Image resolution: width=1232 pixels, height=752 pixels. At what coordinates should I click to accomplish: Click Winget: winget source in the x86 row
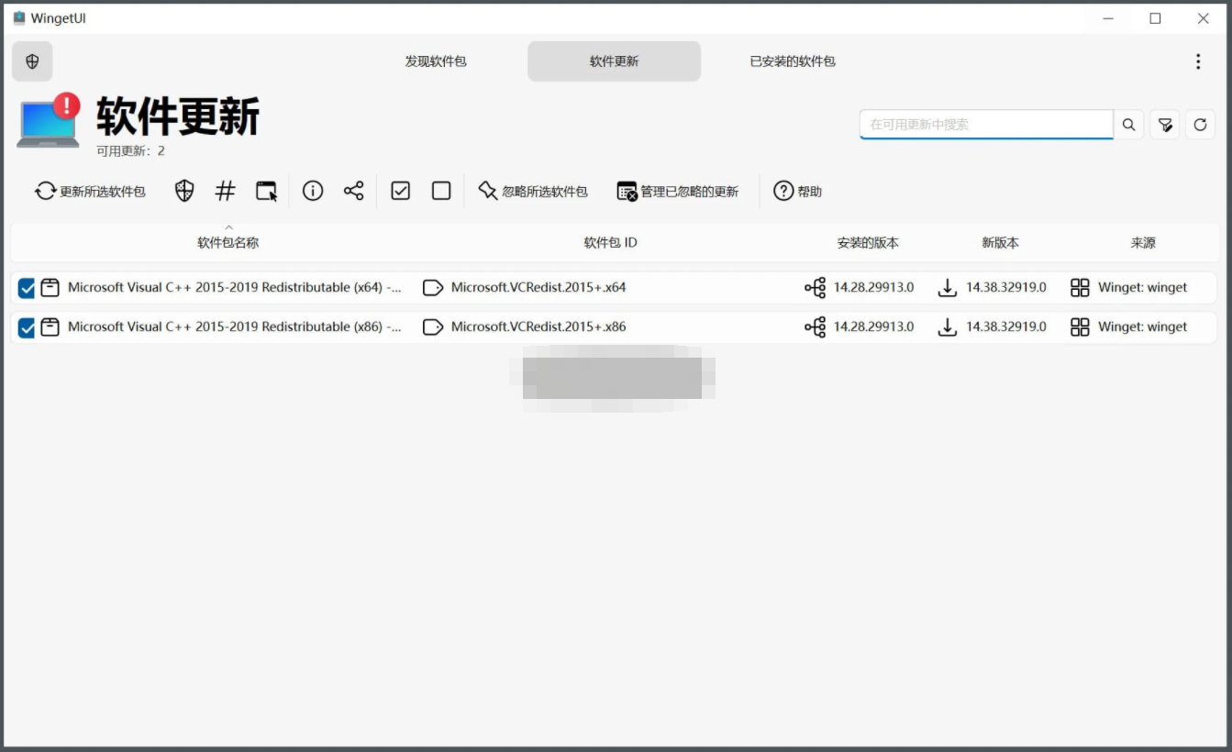1143,327
